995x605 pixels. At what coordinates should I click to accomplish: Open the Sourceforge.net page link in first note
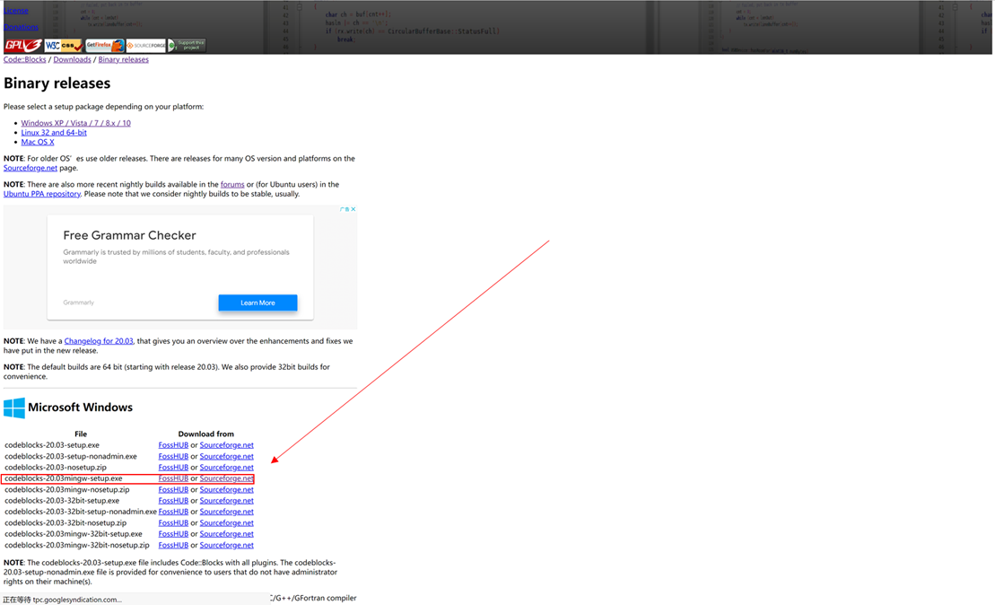31,168
